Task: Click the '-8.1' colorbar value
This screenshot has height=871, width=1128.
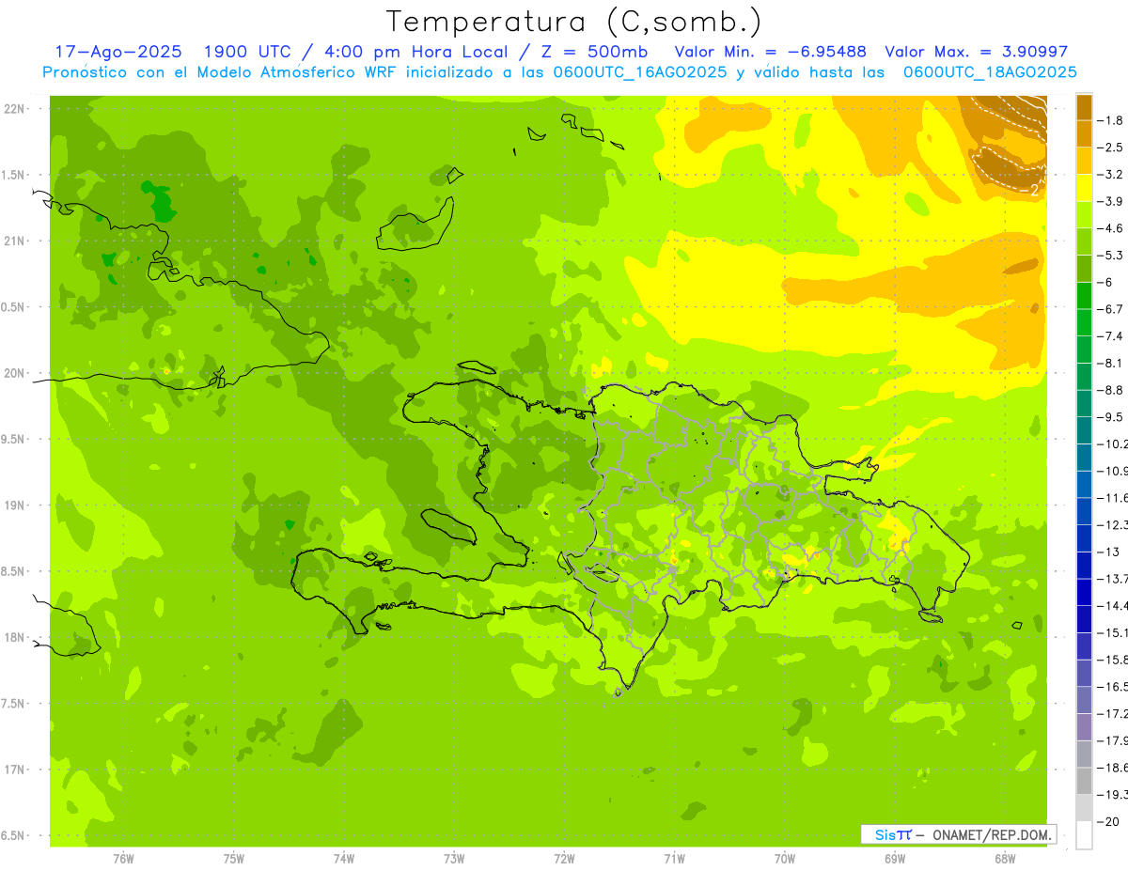Action: (x=1110, y=363)
